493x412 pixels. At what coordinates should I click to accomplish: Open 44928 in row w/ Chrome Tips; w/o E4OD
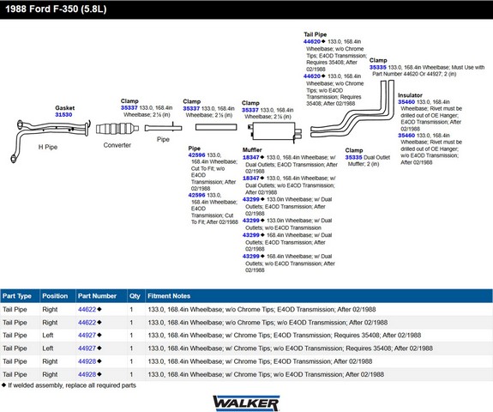(87, 374)
